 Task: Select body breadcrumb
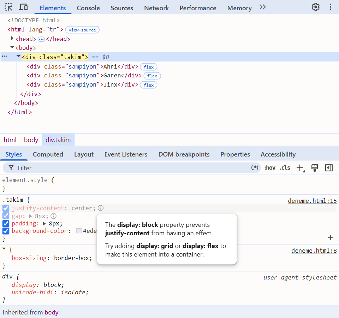tap(31, 140)
